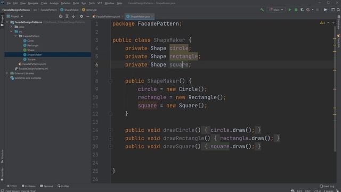Toggle the Project tool window stripe button
Screen dimensions: 341x192
(2, 21)
